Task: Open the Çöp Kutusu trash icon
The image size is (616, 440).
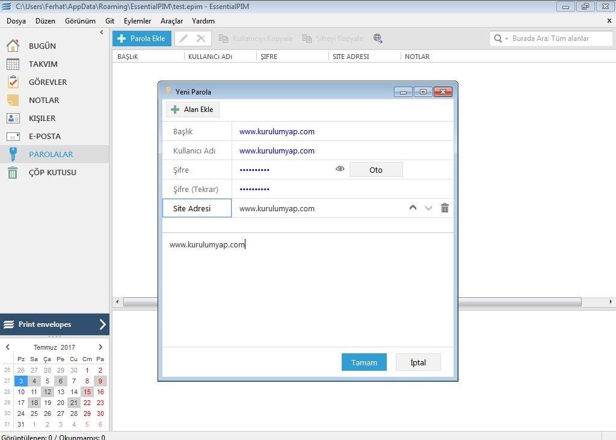Action: point(13,172)
